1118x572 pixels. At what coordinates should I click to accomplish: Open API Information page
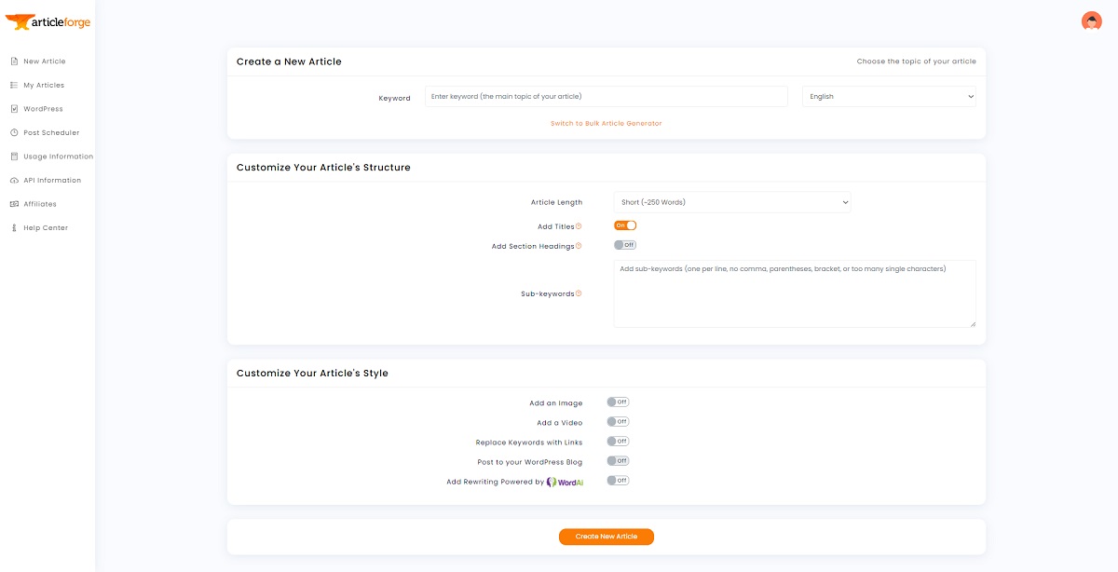52,180
